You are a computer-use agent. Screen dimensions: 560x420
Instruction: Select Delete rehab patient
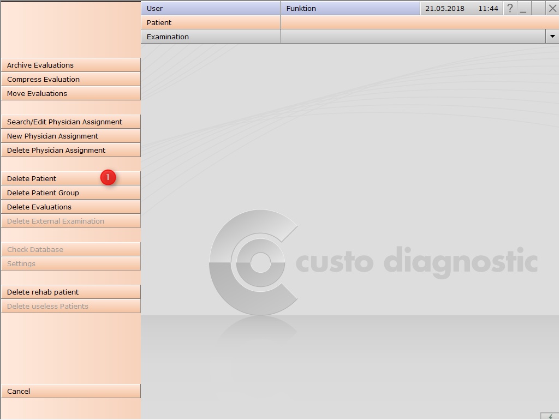click(x=71, y=292)
